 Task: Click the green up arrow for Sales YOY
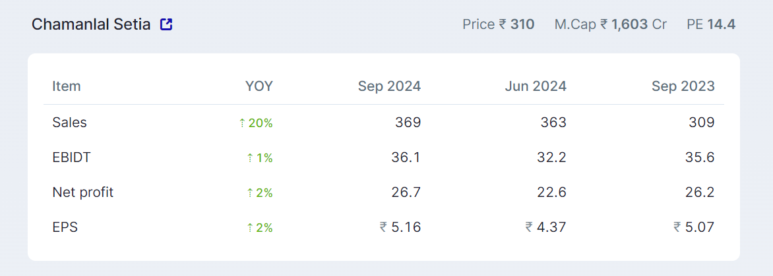pyautogui.click(x=242, y=123)
